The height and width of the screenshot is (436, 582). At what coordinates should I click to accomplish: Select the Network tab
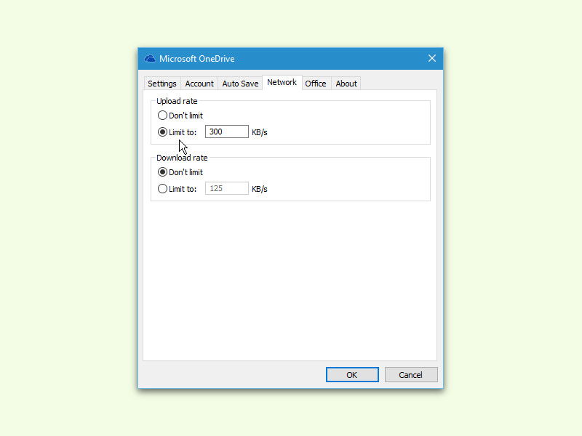[x=282, y=82]
